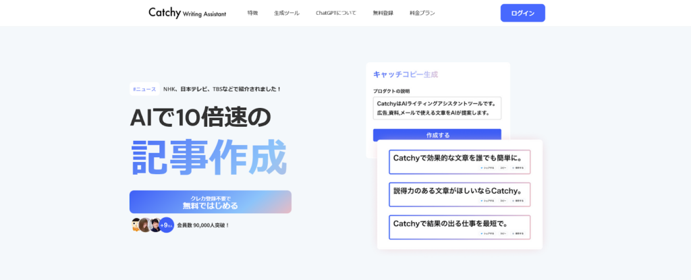Click the text 'NHK、日本テレビ、TBSなどで紹介されました!'
The width and height of the screenshot is (691, 280).
click(221, 89)
